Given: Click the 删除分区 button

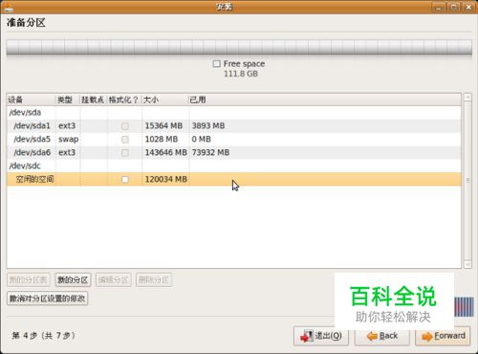Looking at the screenshot, I should pyautogui.click(x=154, y=280).
